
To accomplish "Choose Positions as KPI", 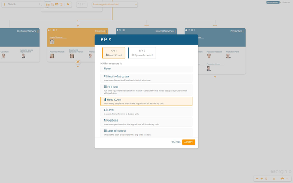I will pyautogui.click(x=146, y=122).
